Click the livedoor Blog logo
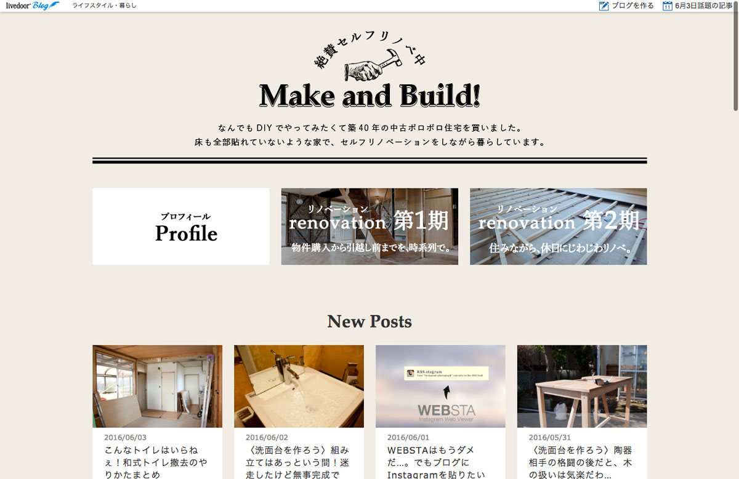The height and width of the screenshot is (479, 739). (33, 6)
